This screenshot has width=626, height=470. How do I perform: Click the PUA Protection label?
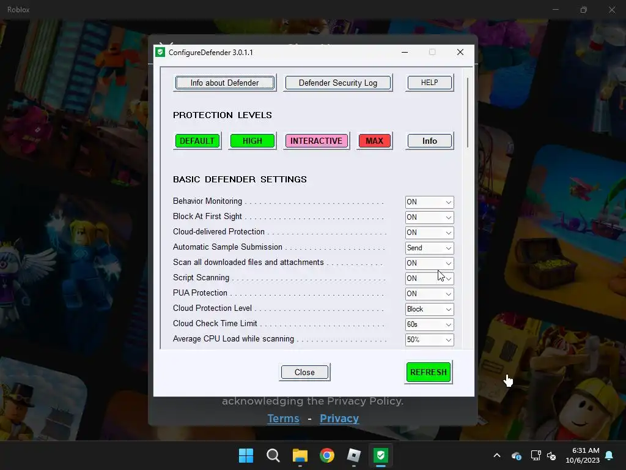tap(200, 293)
